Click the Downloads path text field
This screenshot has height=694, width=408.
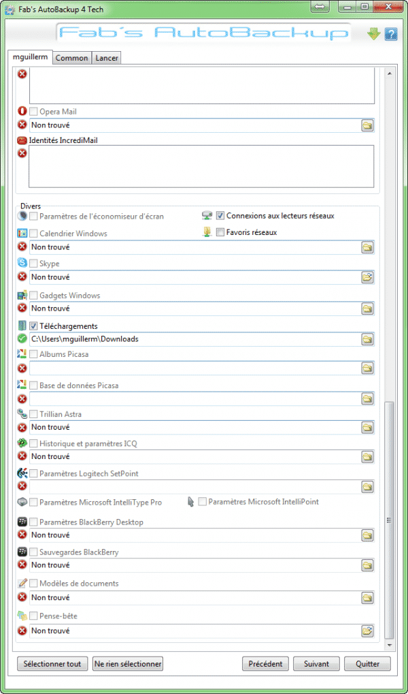point(195,339)
